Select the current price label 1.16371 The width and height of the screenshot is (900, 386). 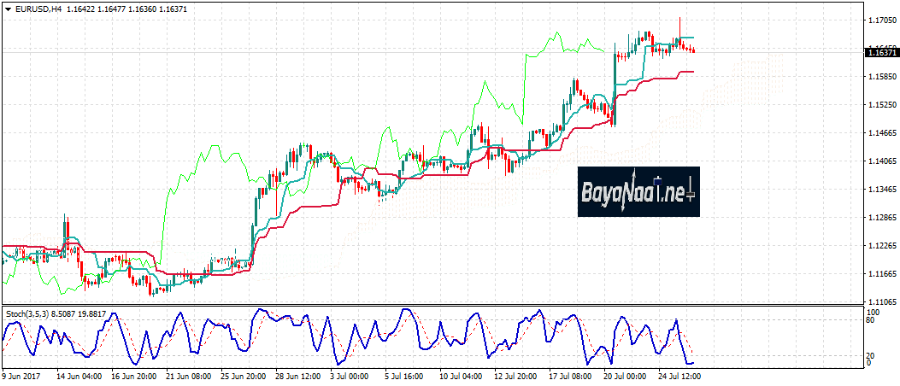881,53
